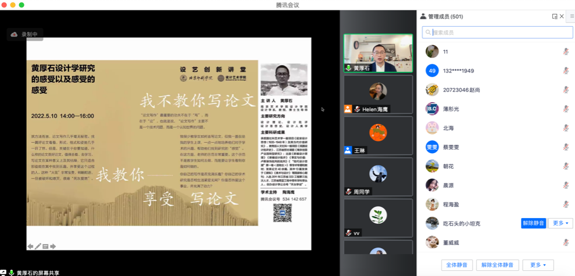Click the previous slide arrow on presentation
575x276 pixels.
(31, 246)
